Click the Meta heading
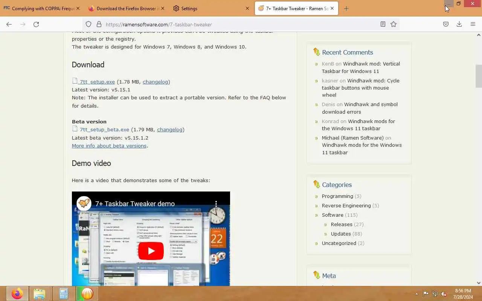The height and width of the screenshot is (301, 482). 329,276
